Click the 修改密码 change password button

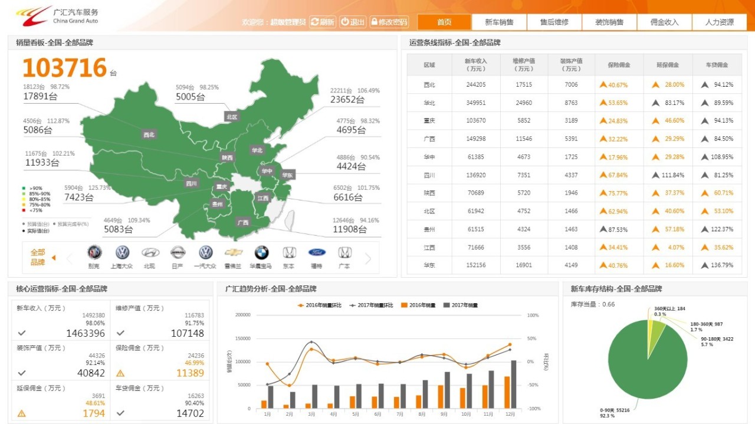[x=389, y=22]
